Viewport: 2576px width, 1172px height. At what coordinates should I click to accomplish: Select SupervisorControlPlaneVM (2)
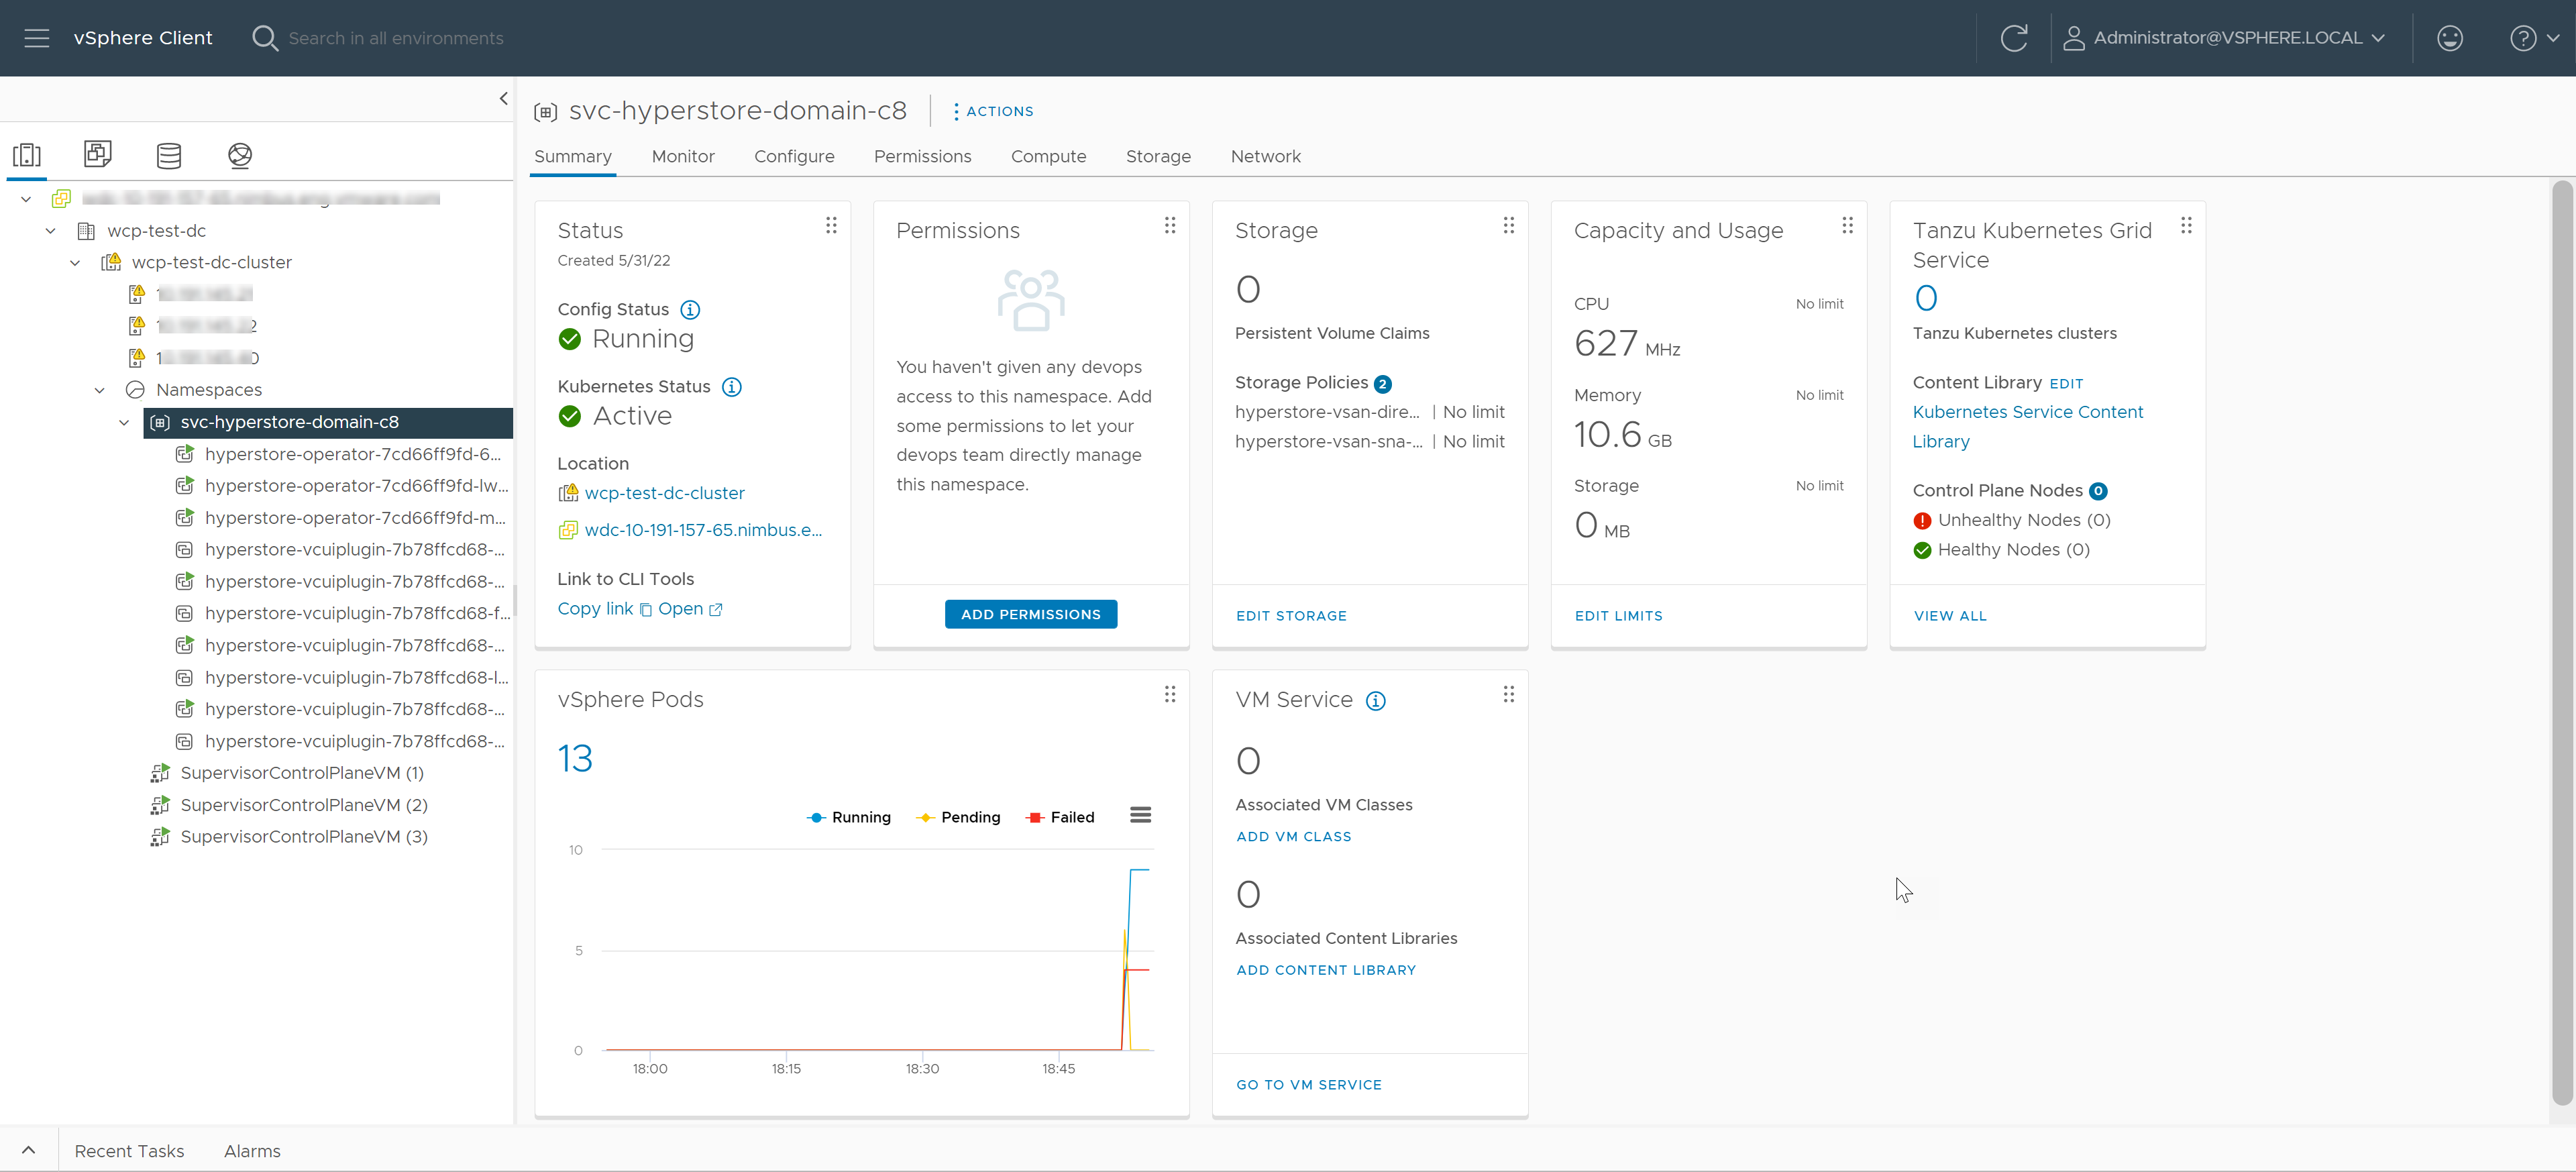304,805
